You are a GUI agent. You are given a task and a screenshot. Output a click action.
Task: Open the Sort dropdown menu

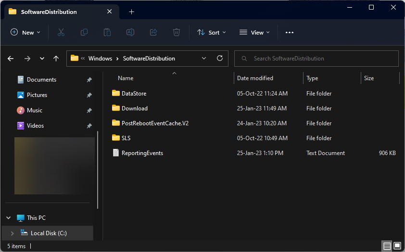(211, 33)
